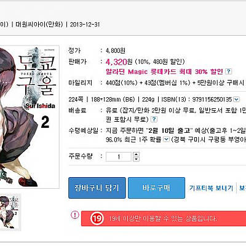Increase 주문수량 with the up arrow
The height and width of the screenshot is (246, 246).
[137, 154]
